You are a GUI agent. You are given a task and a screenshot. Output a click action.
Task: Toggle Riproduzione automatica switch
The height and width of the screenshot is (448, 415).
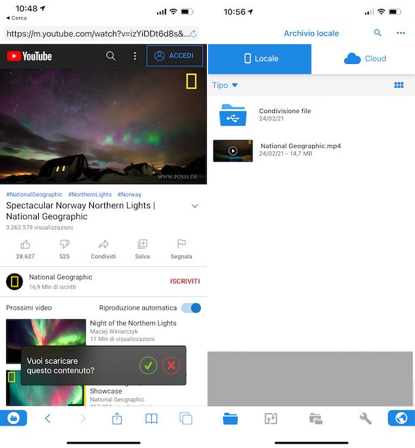point(191,308)
